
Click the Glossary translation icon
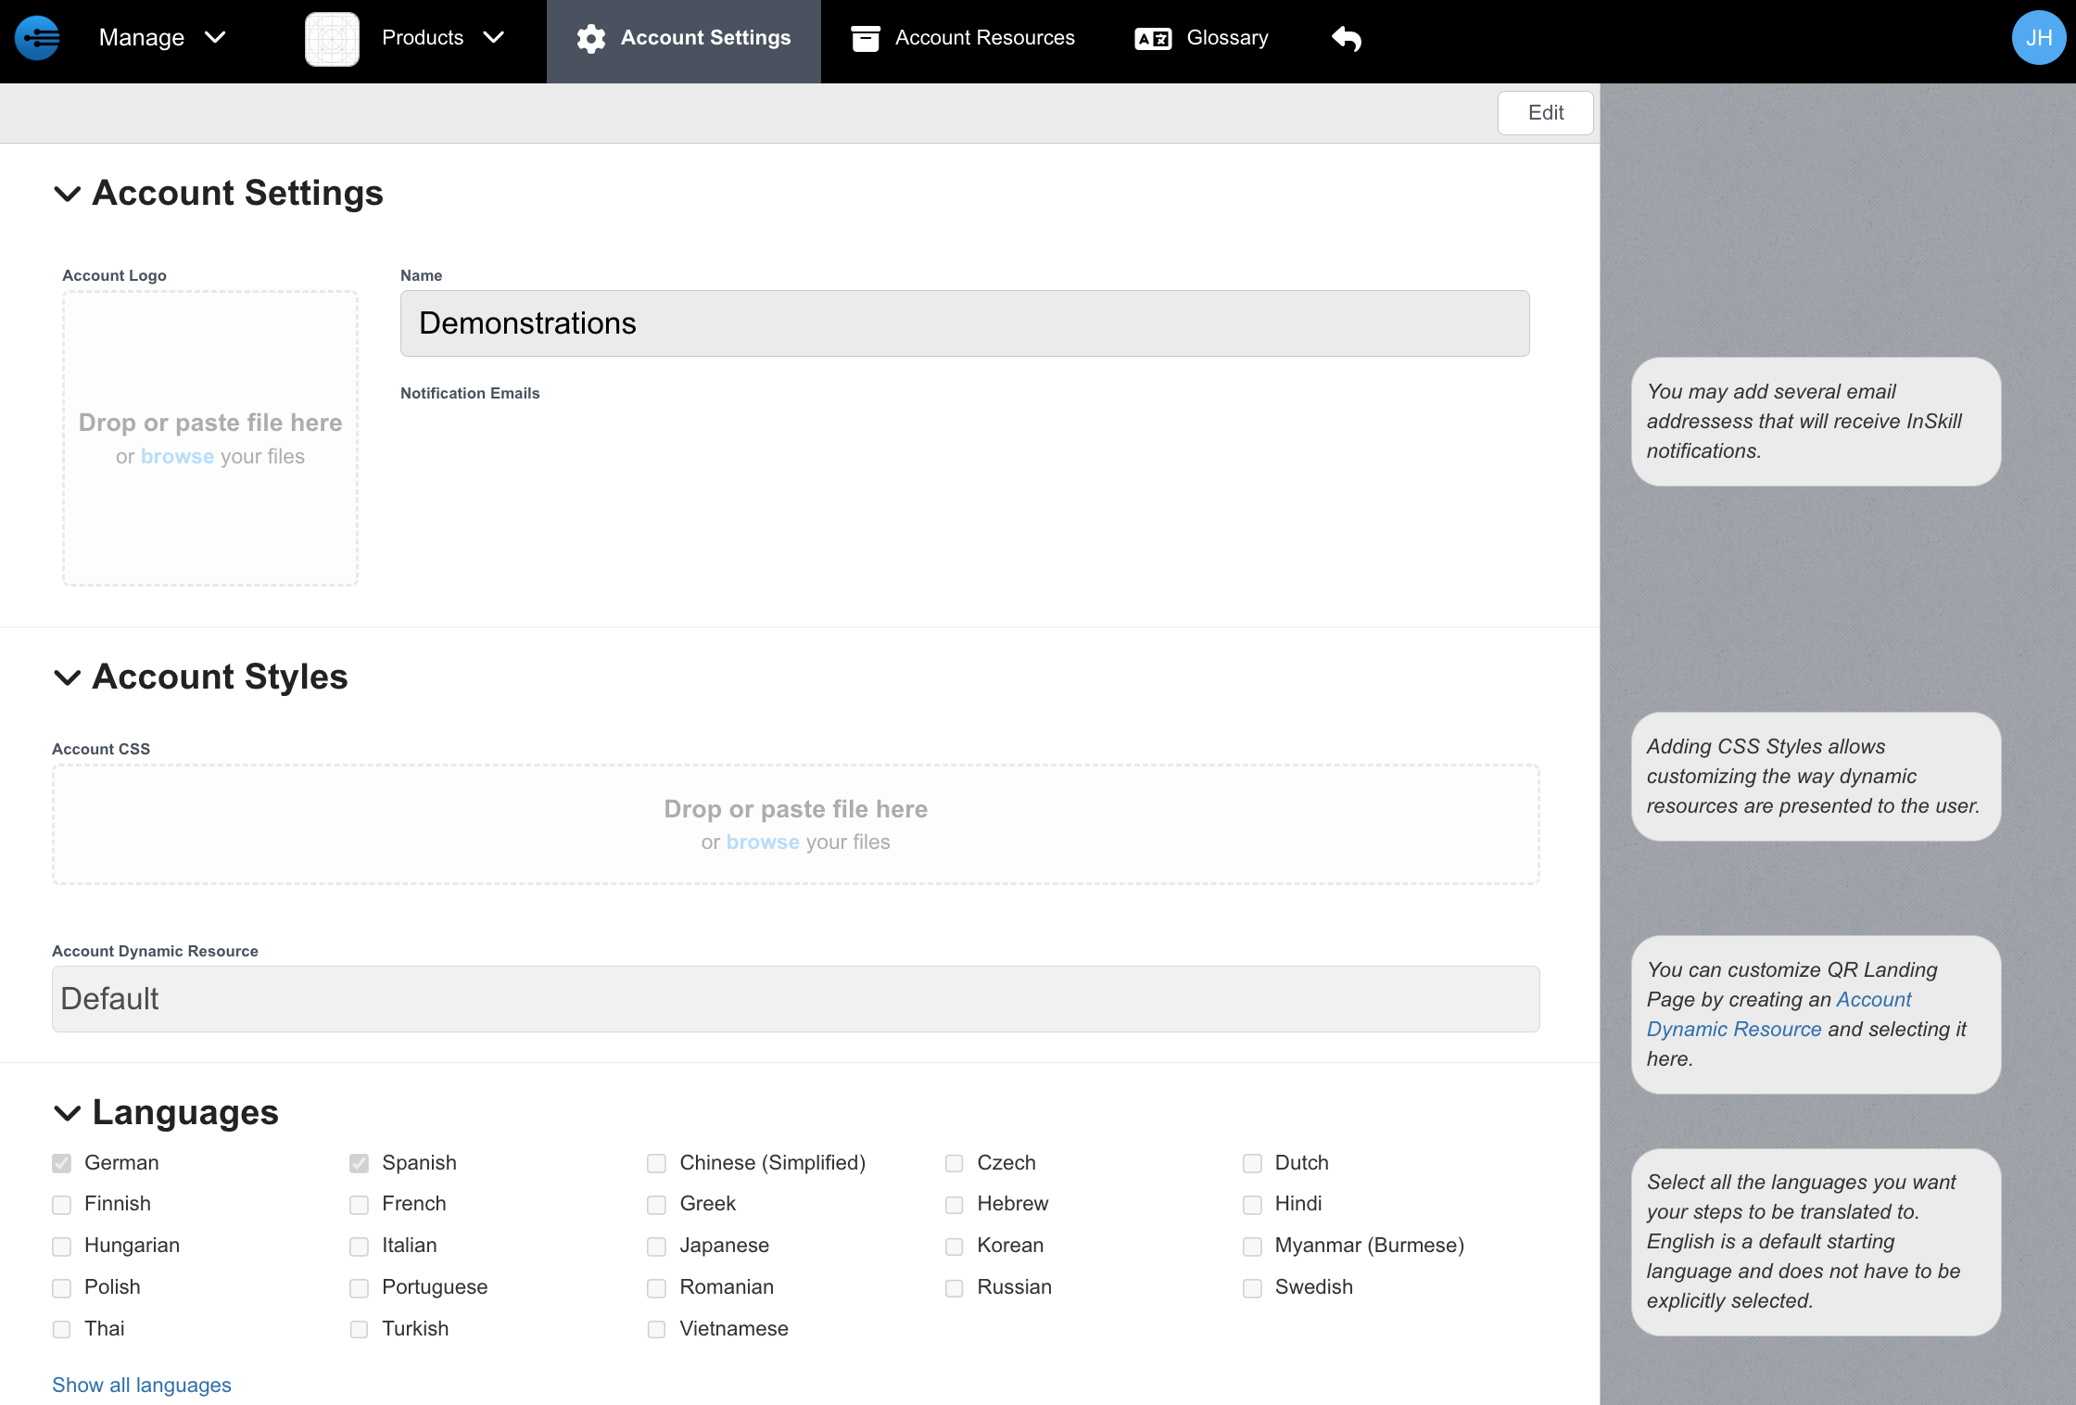(x=1153, y=38)
